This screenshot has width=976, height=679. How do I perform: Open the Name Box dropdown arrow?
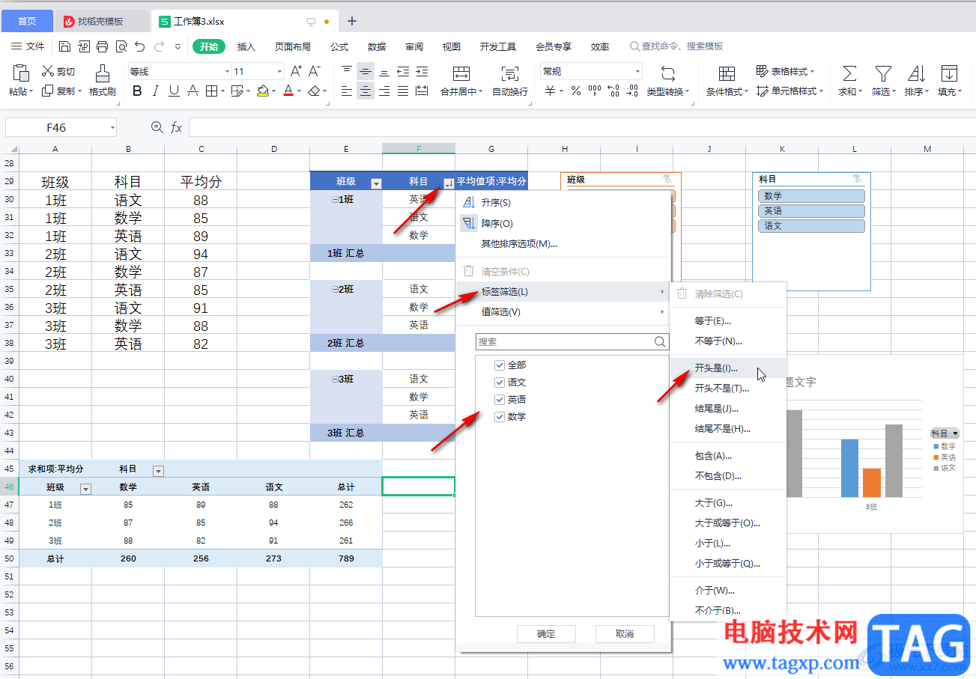(x=112, y=128)
